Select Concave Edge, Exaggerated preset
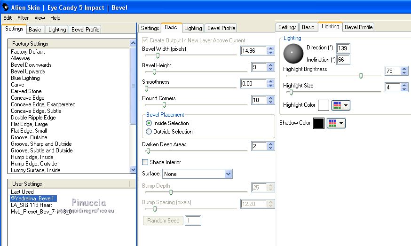Image resolution: width=411 pixels, height=246 pixels. [x=43, y=104]
